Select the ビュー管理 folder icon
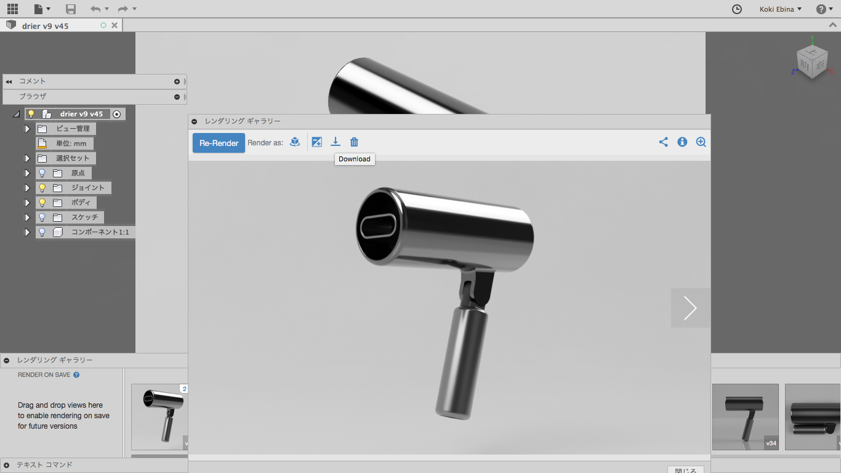 point(42,129)
